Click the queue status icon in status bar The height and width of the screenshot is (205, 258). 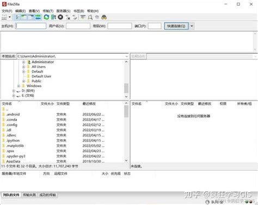pos(207,202)
